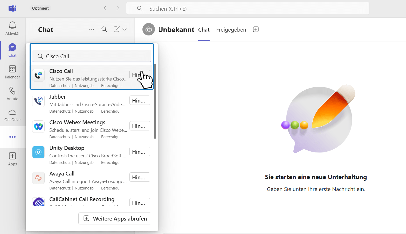
Task: Click the Chat list search magnifier
Action: (x=104, y=29)
